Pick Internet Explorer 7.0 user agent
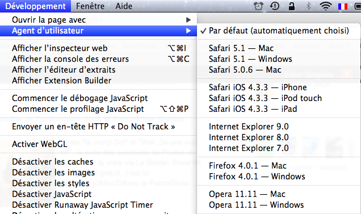The image size is (361, 214). click(x=279, y=148)
